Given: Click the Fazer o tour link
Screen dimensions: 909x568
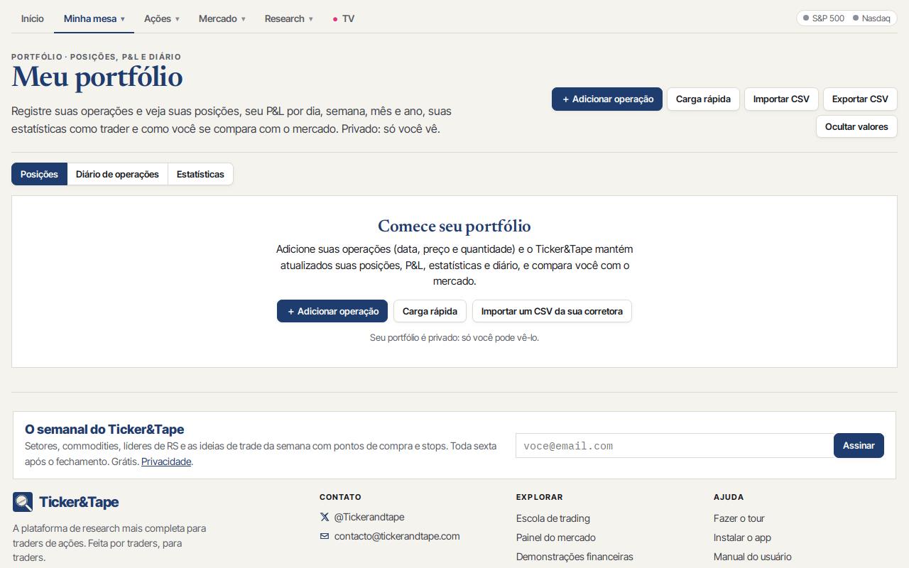Looking at the screenshot, I should coord(739,518).
